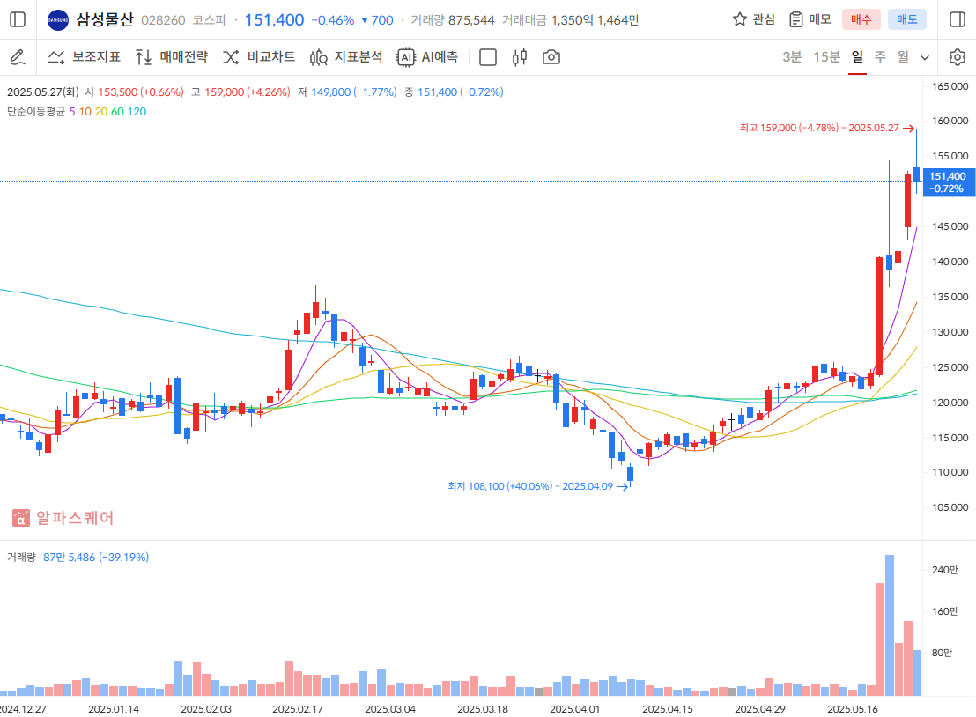Open 지표분석 indicator analysis
Image resolution: width=976 pixels, height=717 pixels.
click(x=346, y=57)
